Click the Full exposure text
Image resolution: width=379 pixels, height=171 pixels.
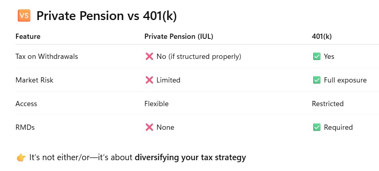click(x=345, y=80)
